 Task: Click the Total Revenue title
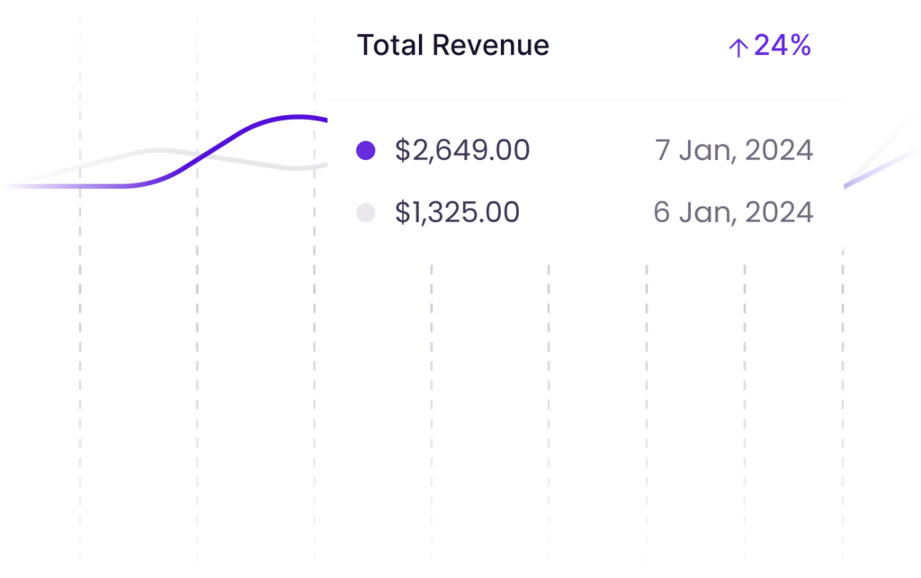(453, 45)
